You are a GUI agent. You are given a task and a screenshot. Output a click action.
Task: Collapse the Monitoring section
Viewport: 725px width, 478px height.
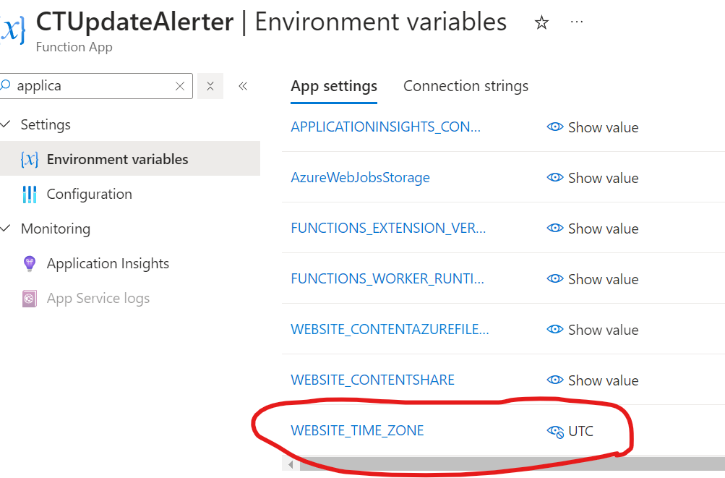pyautogui.click(x=5, y=228)
